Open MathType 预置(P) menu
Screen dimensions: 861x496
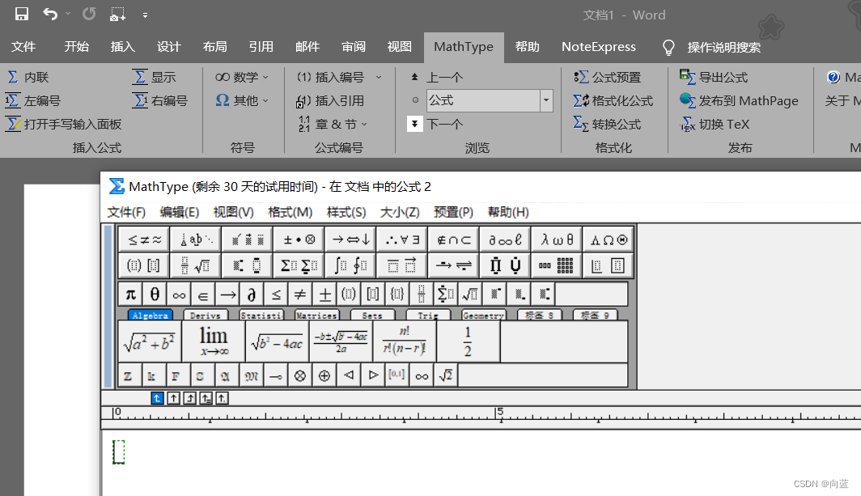coord(453,213)
